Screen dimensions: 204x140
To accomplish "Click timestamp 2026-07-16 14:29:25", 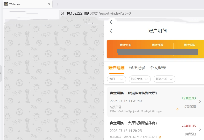I will pos(126,131).
